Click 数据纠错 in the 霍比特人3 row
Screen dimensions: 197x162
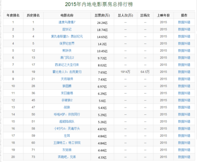click(184, 72)
